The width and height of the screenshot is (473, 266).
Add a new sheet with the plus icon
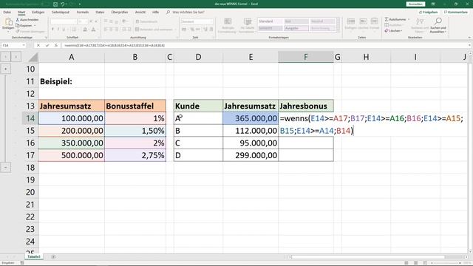coord(53,257)
